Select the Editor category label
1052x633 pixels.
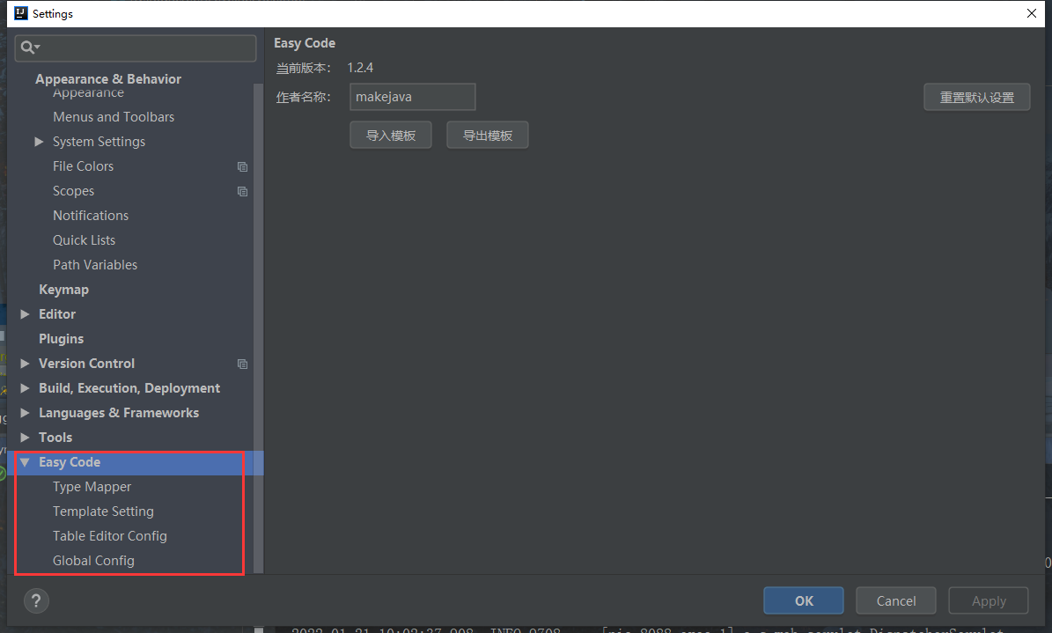57,314
